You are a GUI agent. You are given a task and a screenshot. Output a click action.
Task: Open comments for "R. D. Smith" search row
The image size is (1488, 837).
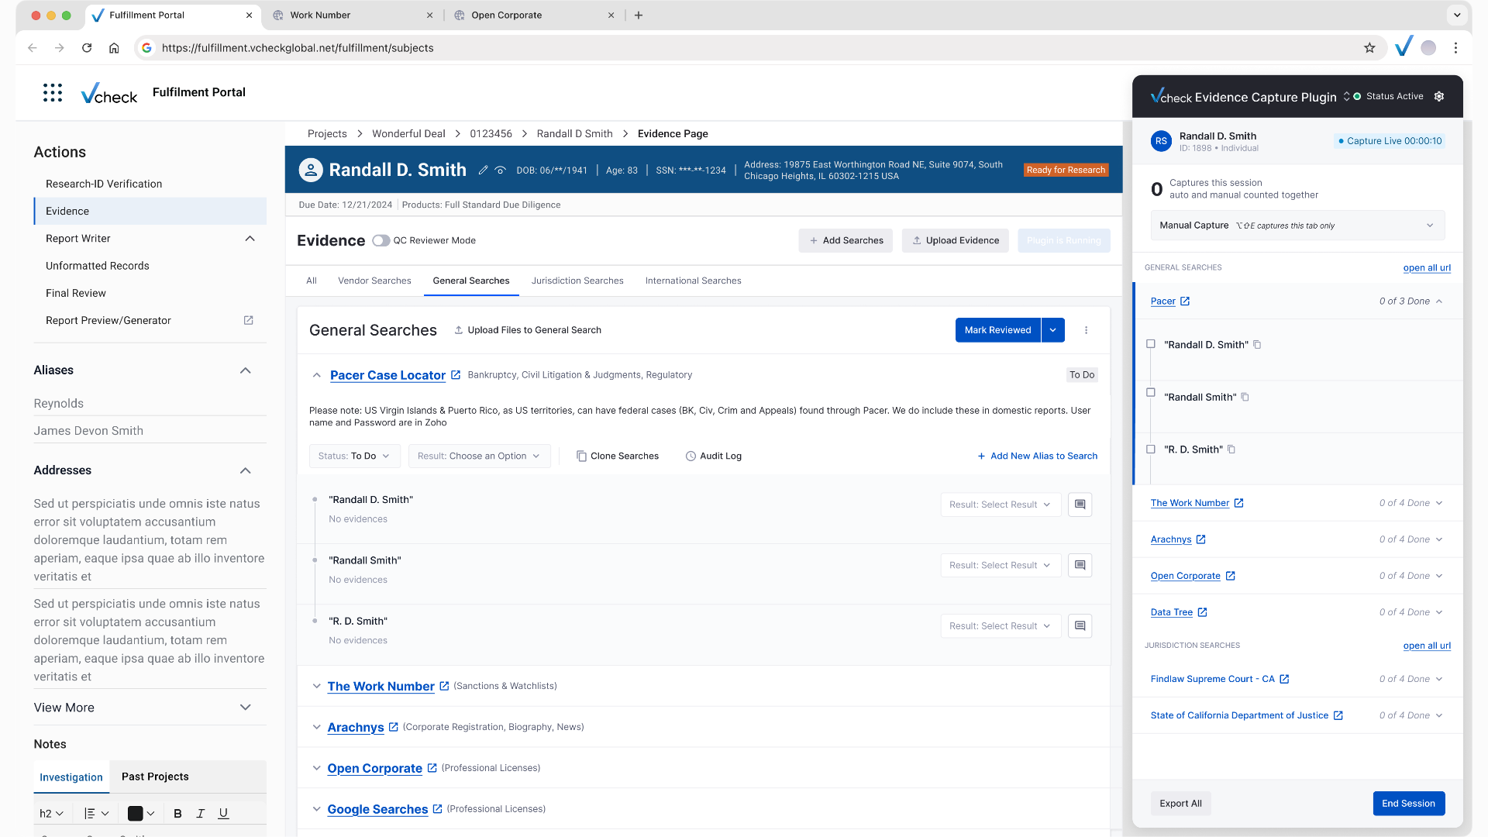click(x=1080, y=626)
